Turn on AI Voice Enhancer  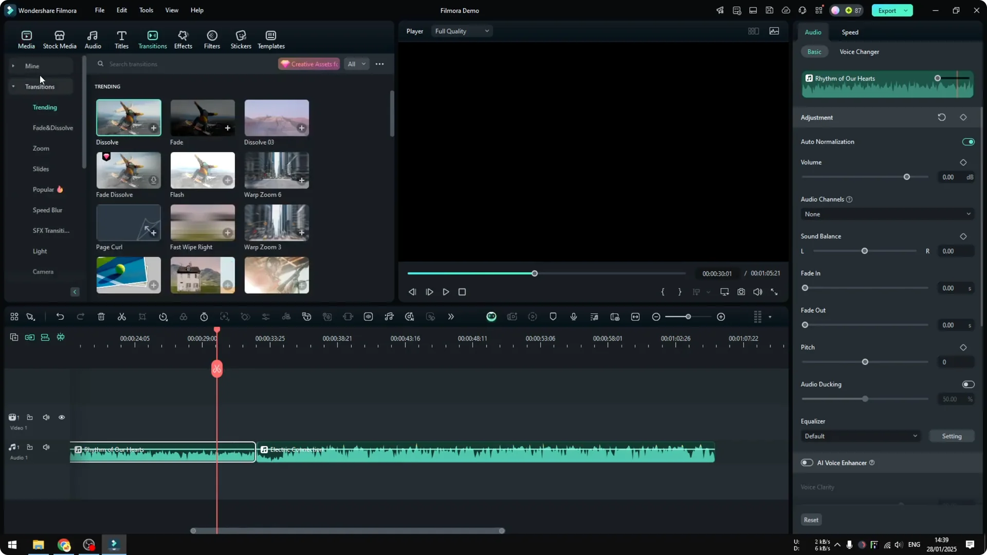point(807,462)
